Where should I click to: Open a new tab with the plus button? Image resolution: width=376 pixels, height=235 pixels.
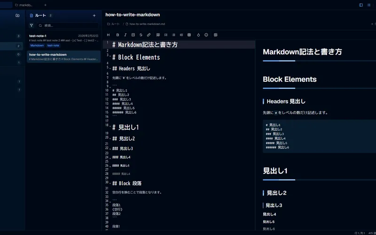45,5
